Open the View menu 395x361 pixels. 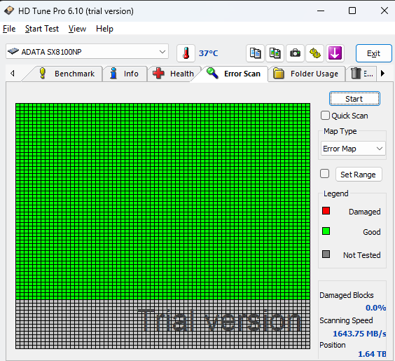click(77, 29)
